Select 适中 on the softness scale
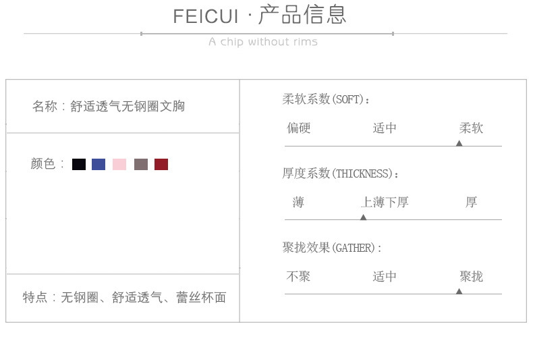 pyautogui.click(x=385, y=128)
